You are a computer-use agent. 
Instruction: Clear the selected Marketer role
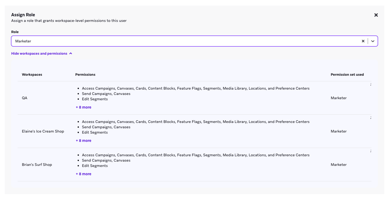[x=363, y=41]
